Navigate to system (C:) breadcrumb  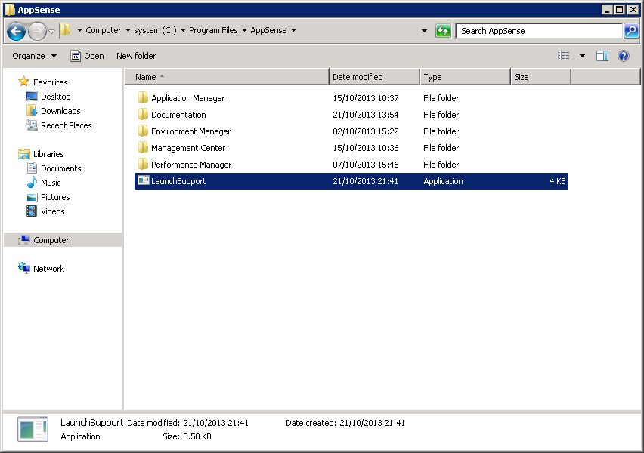click(x=155, y=30)
